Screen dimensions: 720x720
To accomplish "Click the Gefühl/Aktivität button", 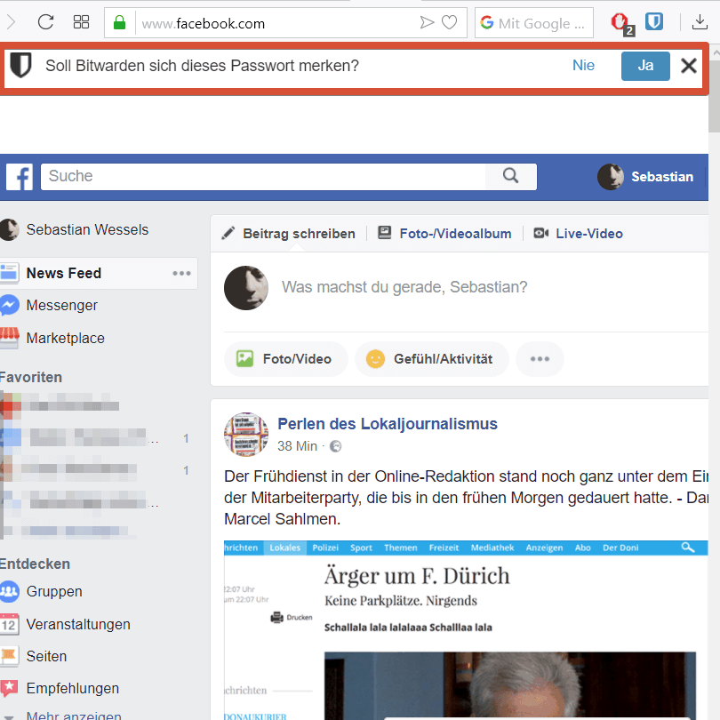I will pyautogui.click(x=432, y=359).
